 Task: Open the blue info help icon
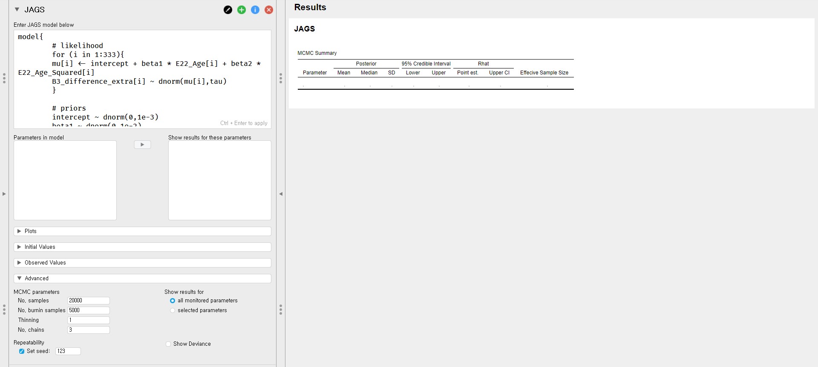(255, 10)
